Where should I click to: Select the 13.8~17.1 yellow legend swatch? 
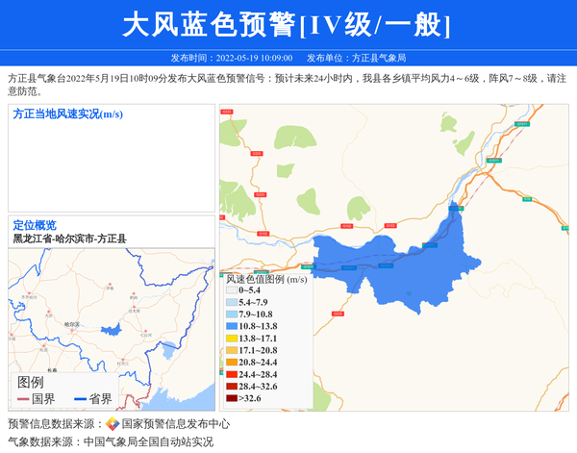click(231, 339)
